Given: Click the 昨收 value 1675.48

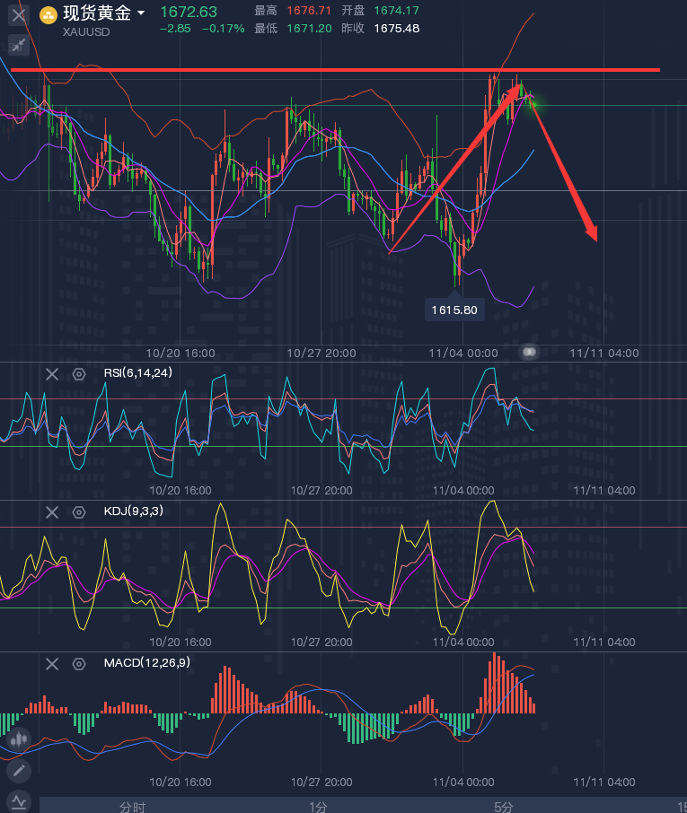Looking at the screenshot, I should (x=396, y=29).
